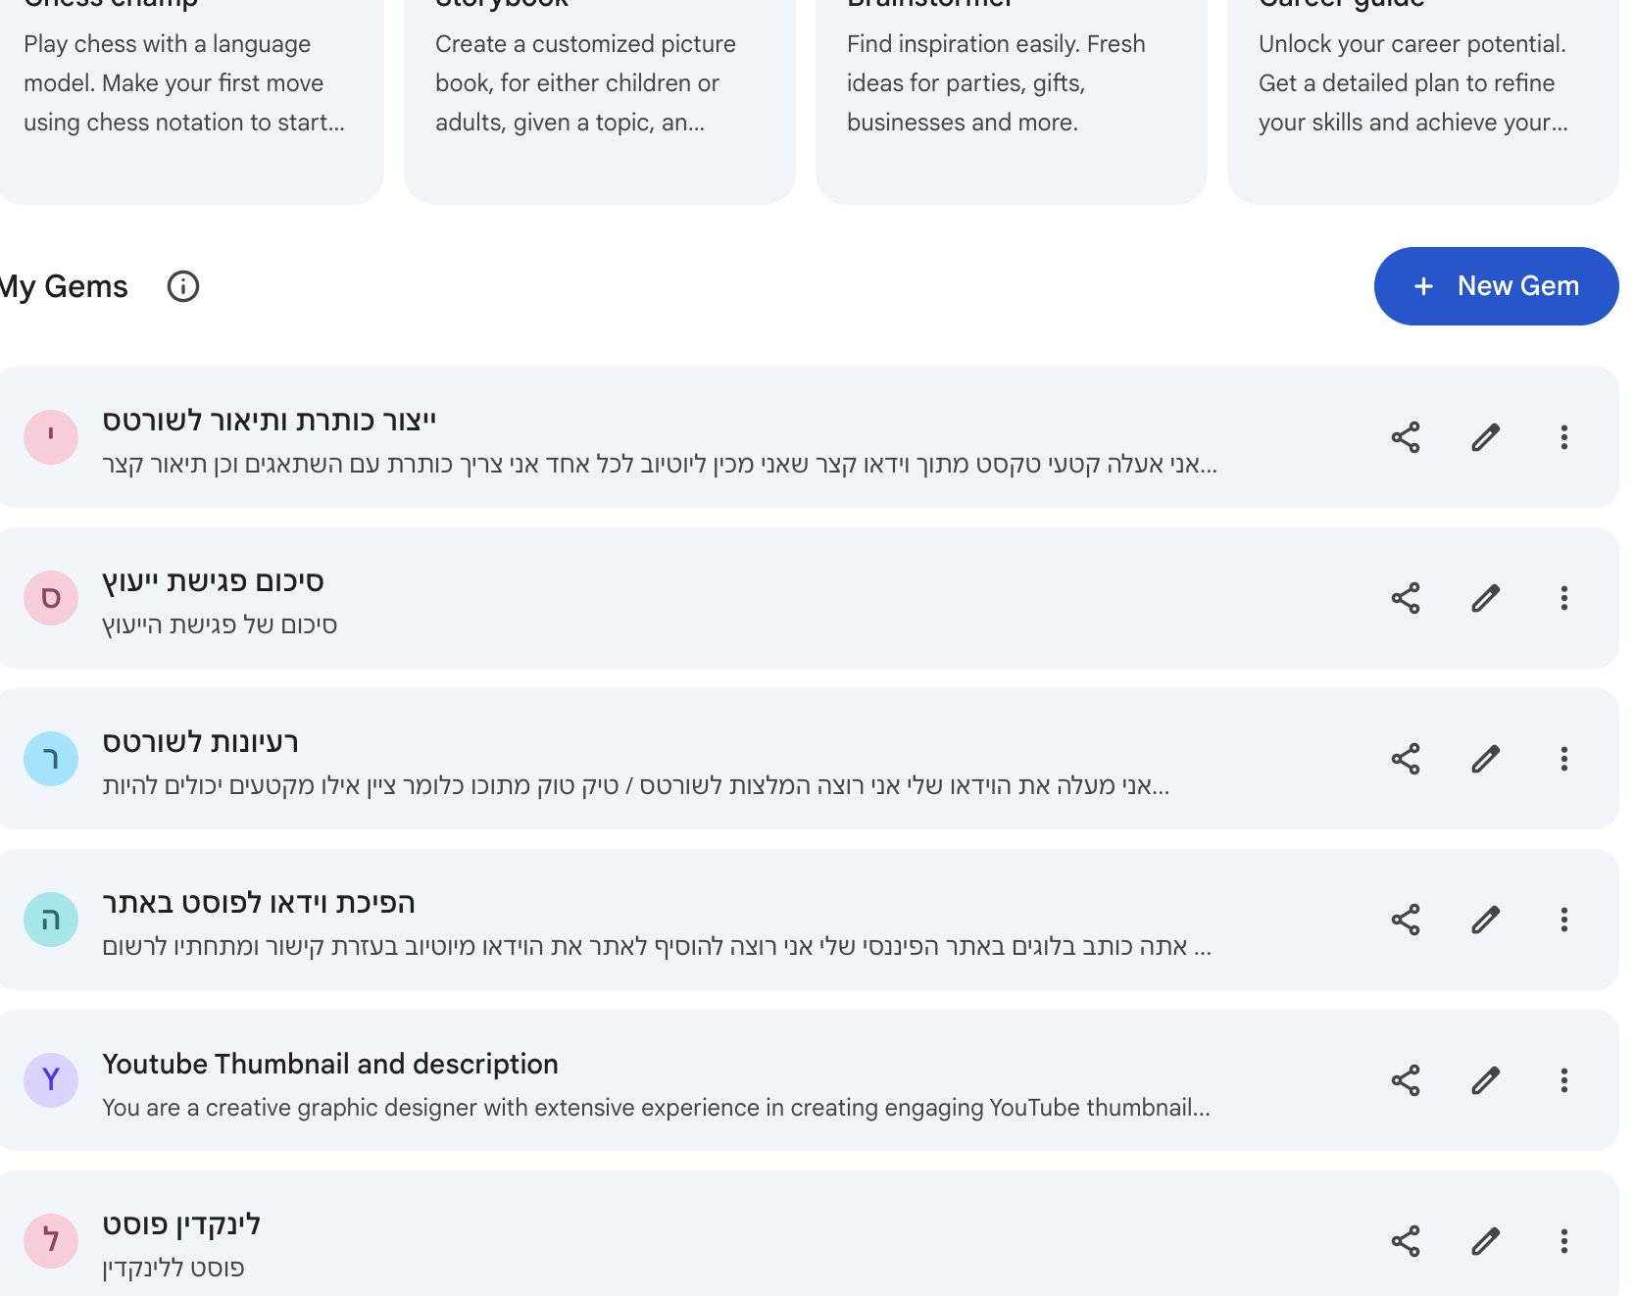Open more options for רעיונות לשורטס gem
Image resolution: width=1635 pixels, height=1296 pixels.
click(x=1564, y=759)
